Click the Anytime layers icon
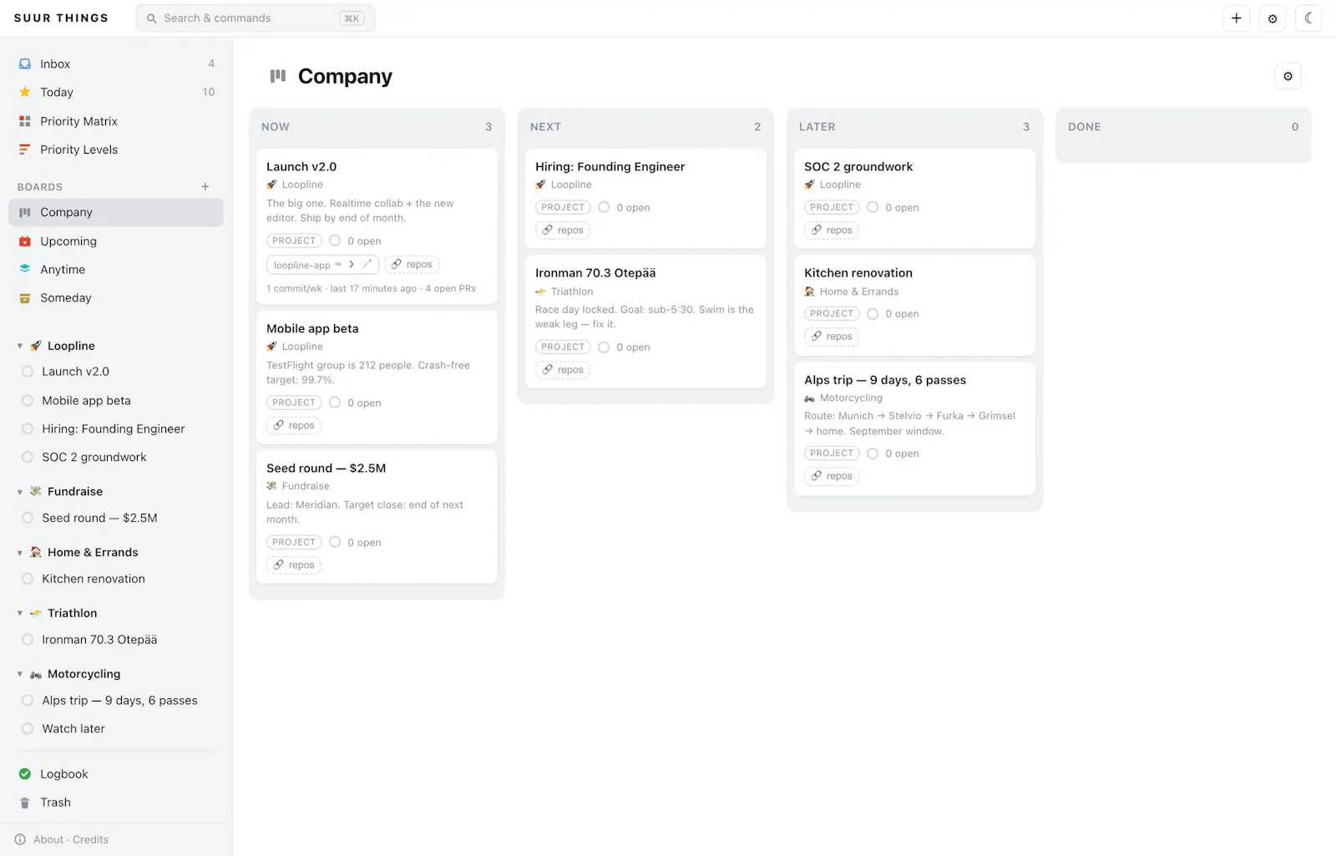Viewport: 1336px width, 856px height. [x=25, y=270]
